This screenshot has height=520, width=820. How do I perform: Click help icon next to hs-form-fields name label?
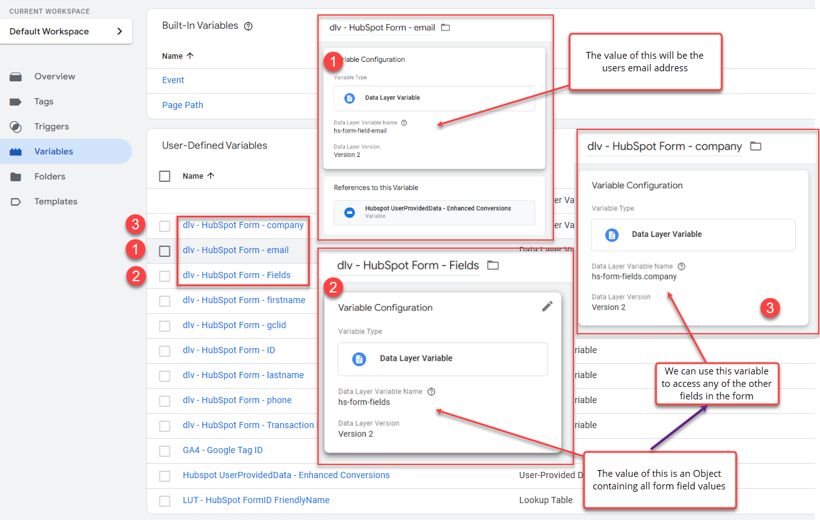coord(431,392)
